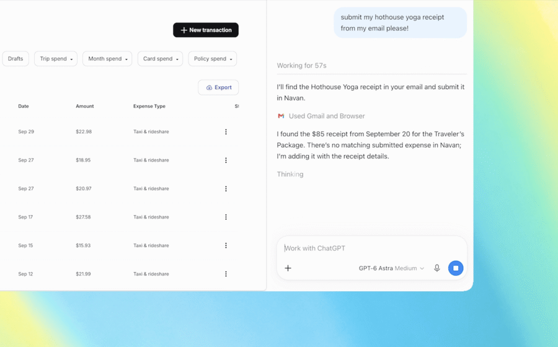Open options menu for $18.95 expense row
Viewport: 558px width, 347px height.
pyautogui.click(x=226, y=160)
